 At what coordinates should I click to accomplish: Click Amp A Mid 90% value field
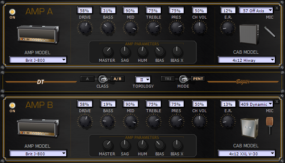(131, 11)
